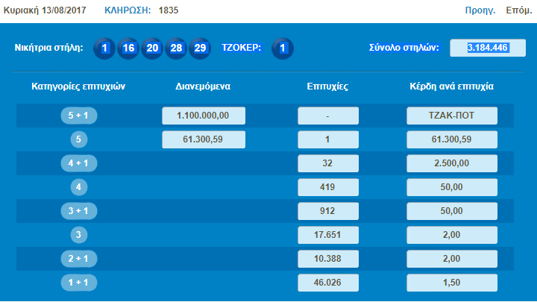The width and height of the screenshot is (537, 302).
Task: Click winning number ball 20
Action: tap(152, 48)
